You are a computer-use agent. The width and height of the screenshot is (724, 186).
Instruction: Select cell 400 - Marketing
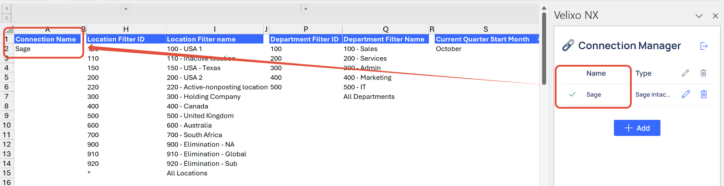[x=386, y=77]
